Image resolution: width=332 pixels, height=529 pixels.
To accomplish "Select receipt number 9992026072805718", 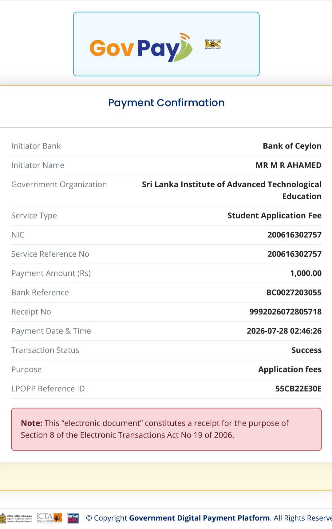I will [x=285, y=312].
